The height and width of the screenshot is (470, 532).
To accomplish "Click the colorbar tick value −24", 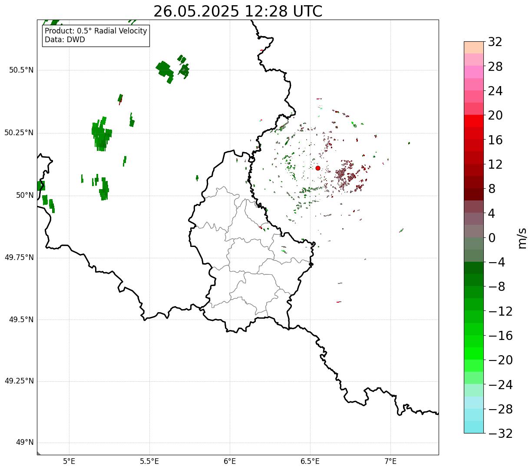I will [500, 385].
